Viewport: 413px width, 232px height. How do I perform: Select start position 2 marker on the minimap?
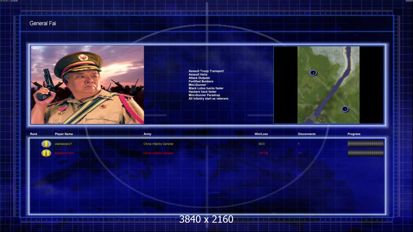pyautogui.click(x=313, y=73)
